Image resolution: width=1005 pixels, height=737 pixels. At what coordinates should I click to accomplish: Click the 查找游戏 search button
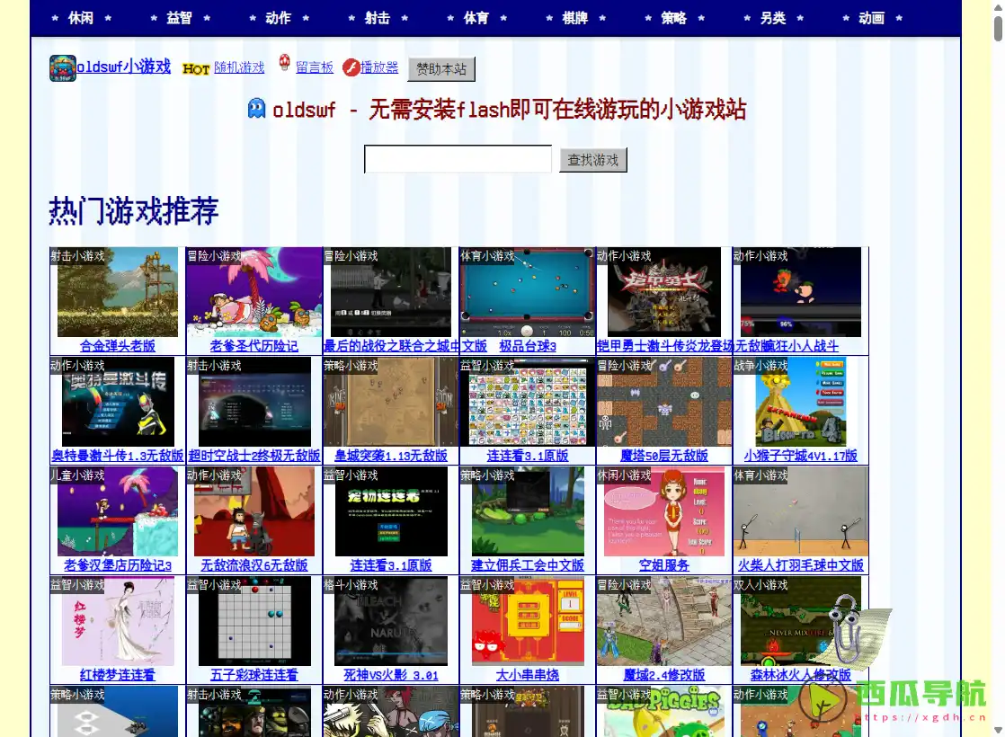(x=593, y=159)
